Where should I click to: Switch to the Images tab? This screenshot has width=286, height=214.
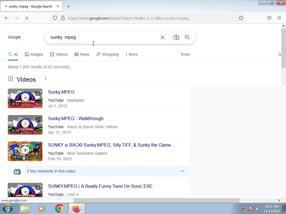pos(34,54)
